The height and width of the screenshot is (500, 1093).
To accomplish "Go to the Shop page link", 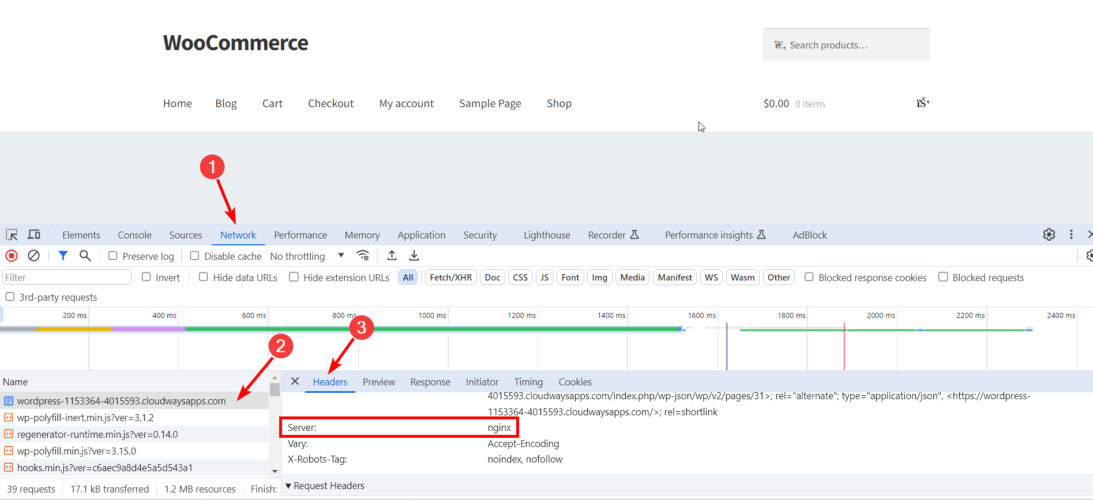I will tap(559, 103).
